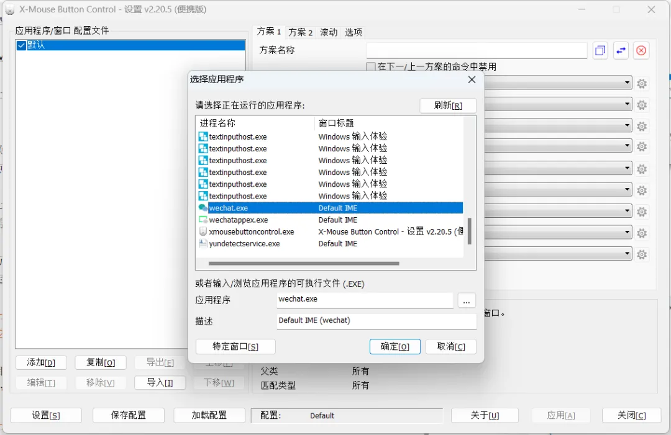
Task: Click the 方案名称 text field
Action: (x=477, y=50)
